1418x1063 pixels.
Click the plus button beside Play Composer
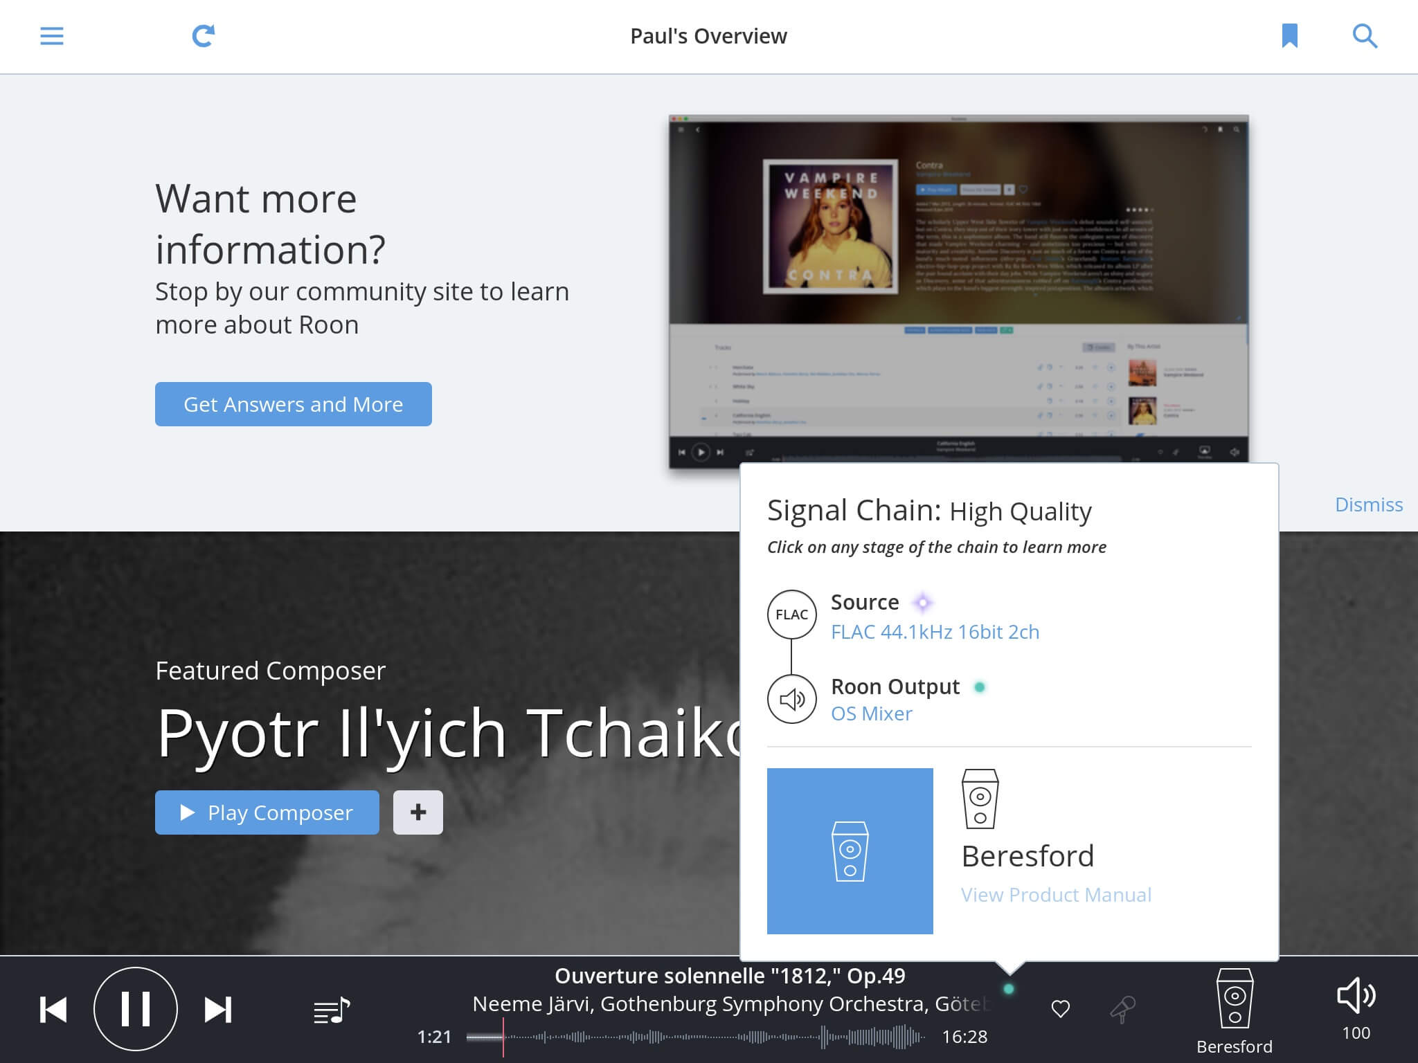pyautogui.click(x=418, y=812)
